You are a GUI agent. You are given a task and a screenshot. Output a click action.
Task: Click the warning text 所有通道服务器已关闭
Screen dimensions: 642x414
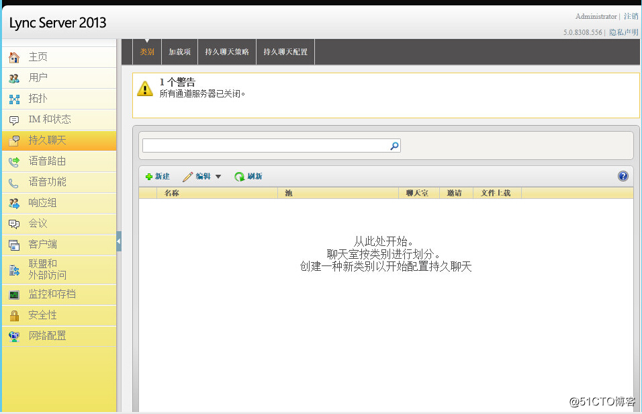[x=202, y=94]
